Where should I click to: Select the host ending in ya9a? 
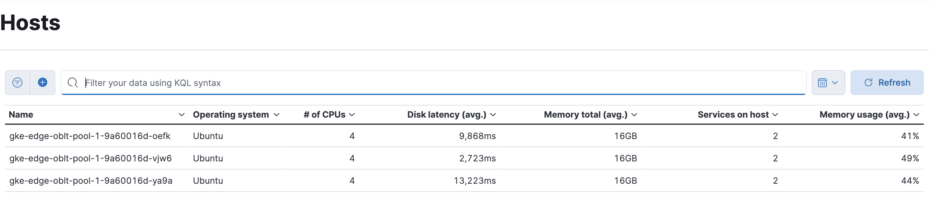click(x=90, y=181)
